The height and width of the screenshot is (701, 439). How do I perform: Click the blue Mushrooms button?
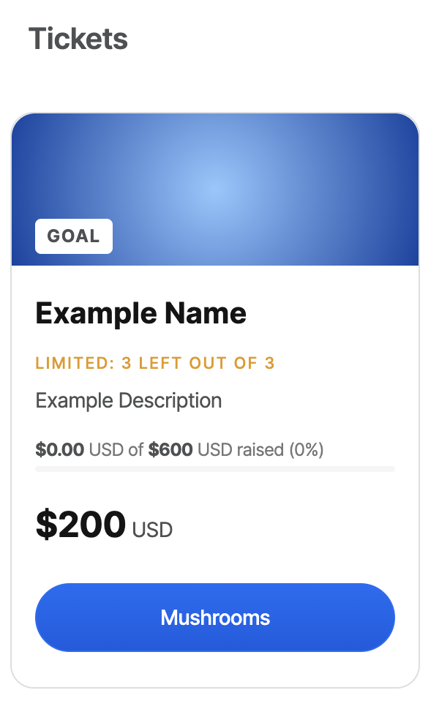click(215, 618)
